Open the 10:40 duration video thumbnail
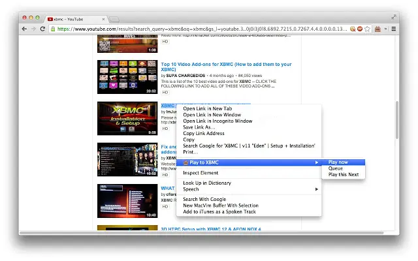This screenshot has width=418, height=261. [127, 201]
